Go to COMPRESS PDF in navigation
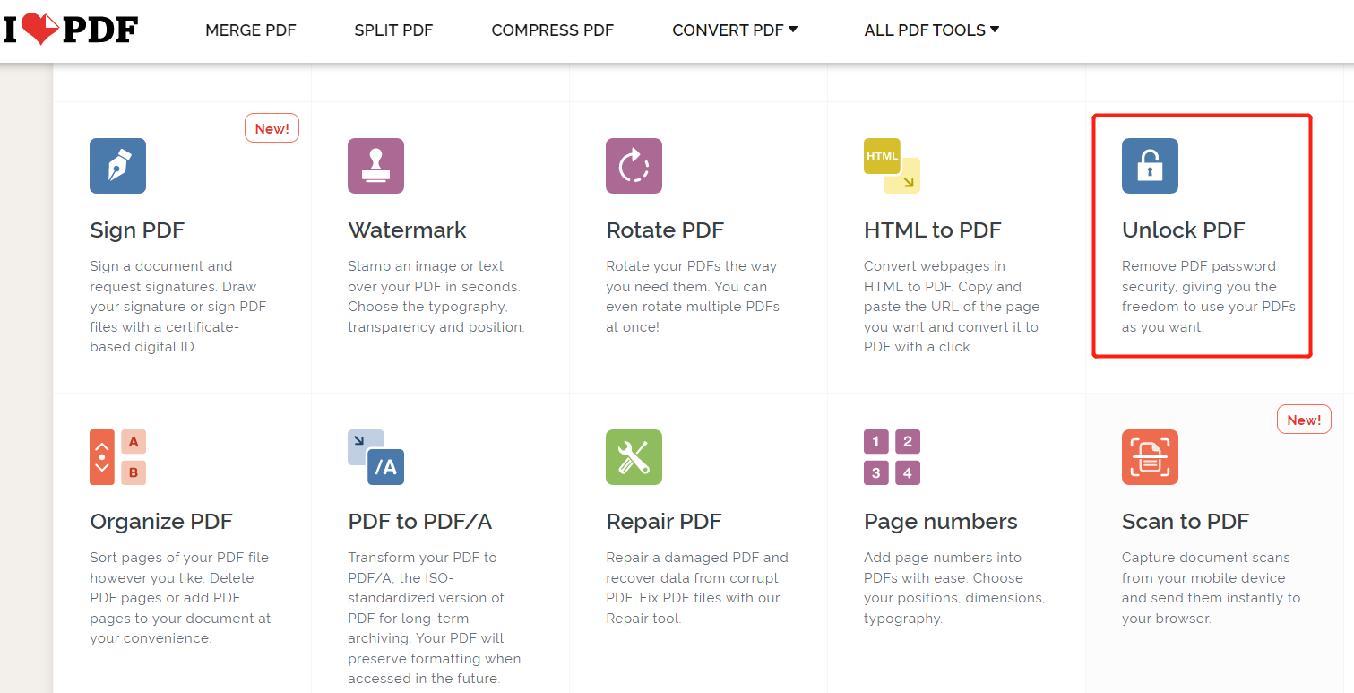Image resolution: width=1354 pixels, height=693 pixels. click(553, 30)
